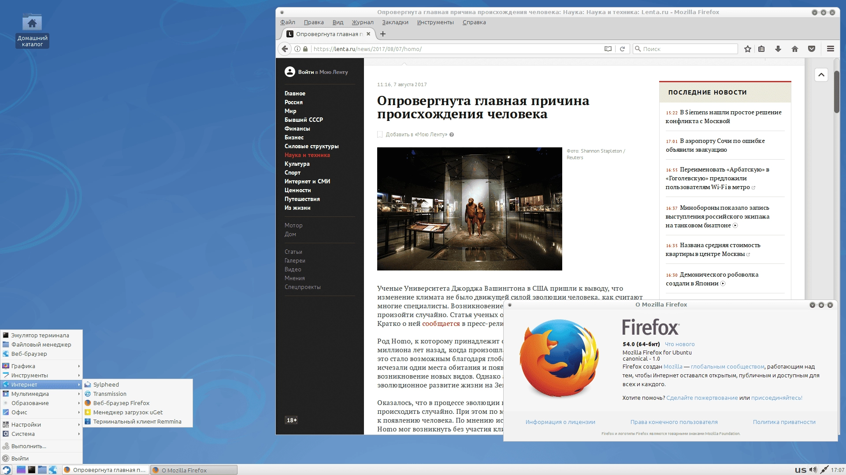The height and width of the screenshot is (475, 846).
Task: Open Инструменты menu in Firefox menubar
Action: tap(435, 22)
